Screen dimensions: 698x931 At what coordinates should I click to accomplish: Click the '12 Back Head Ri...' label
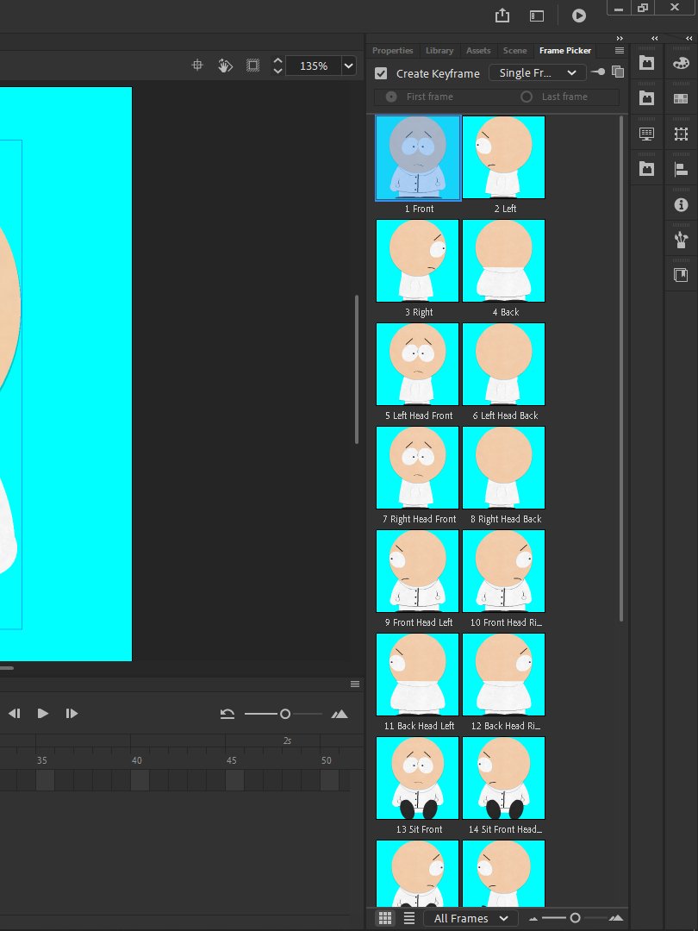click(506, 726)
